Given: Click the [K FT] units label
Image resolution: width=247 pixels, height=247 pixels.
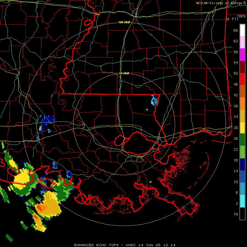Looking at the screenshot, I should point(232,19).
